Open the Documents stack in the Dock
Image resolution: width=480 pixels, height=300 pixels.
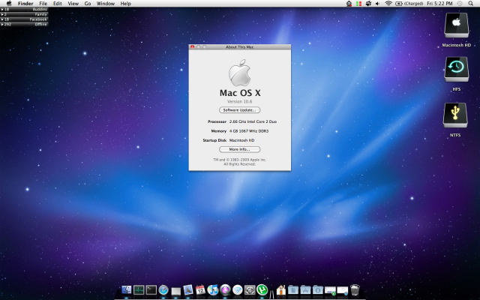click(x=293, y=290)
